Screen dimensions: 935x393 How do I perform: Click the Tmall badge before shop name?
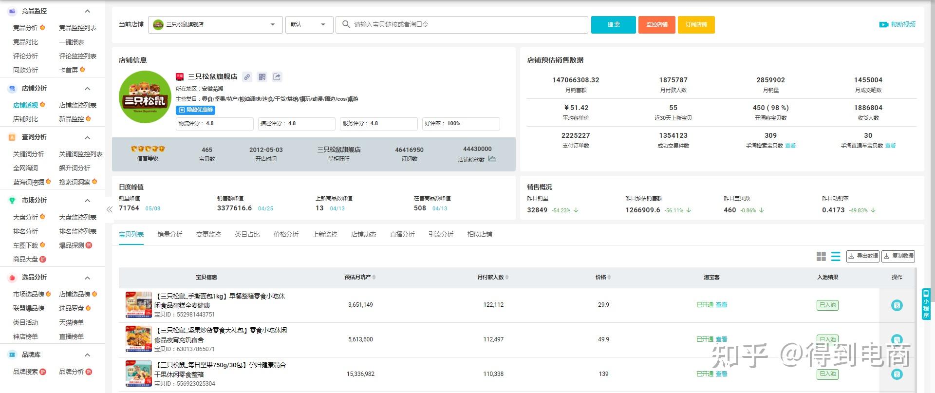(x=180, y=77)
